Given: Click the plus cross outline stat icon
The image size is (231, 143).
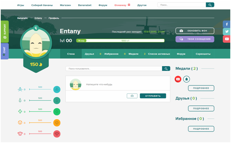Looking at the screenshot, I should click(20, 111).
